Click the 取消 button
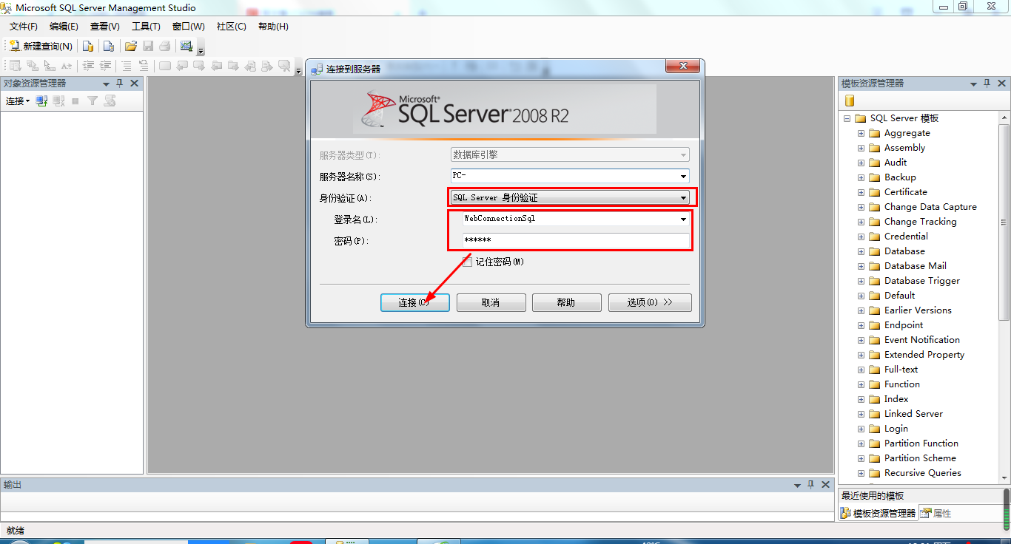Screen dimensions: 1011x544 coord(491,302)
